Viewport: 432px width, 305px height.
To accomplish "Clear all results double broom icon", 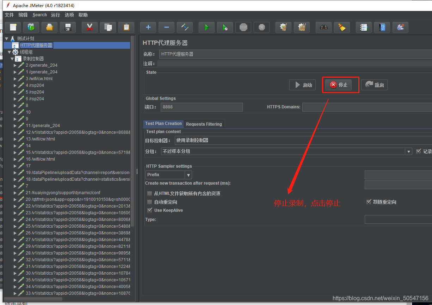I will click(302, 27).
